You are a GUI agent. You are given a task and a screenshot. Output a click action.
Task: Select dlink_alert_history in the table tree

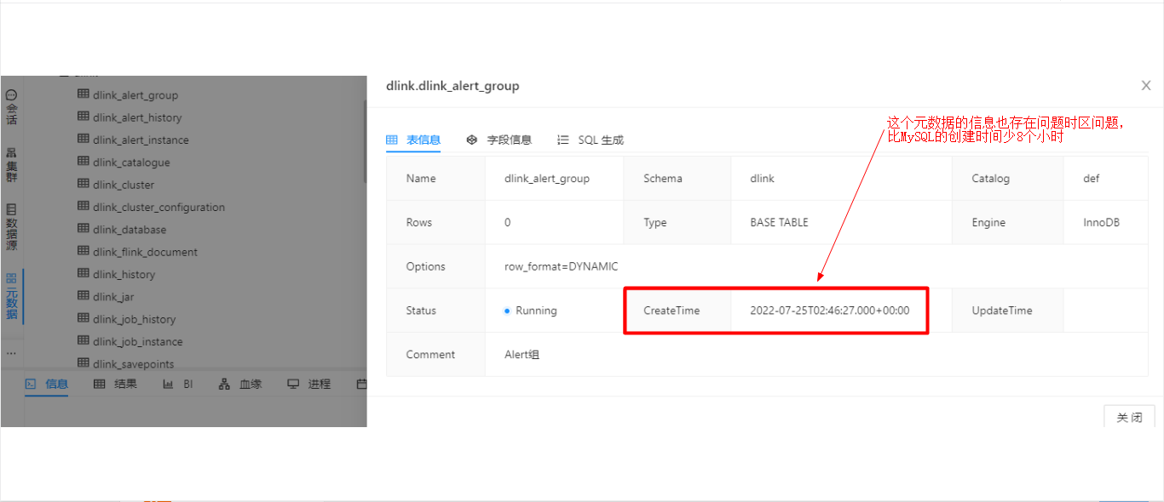point(137,117)
